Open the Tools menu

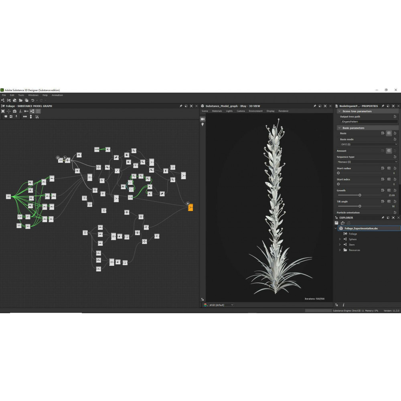(21, 95)
